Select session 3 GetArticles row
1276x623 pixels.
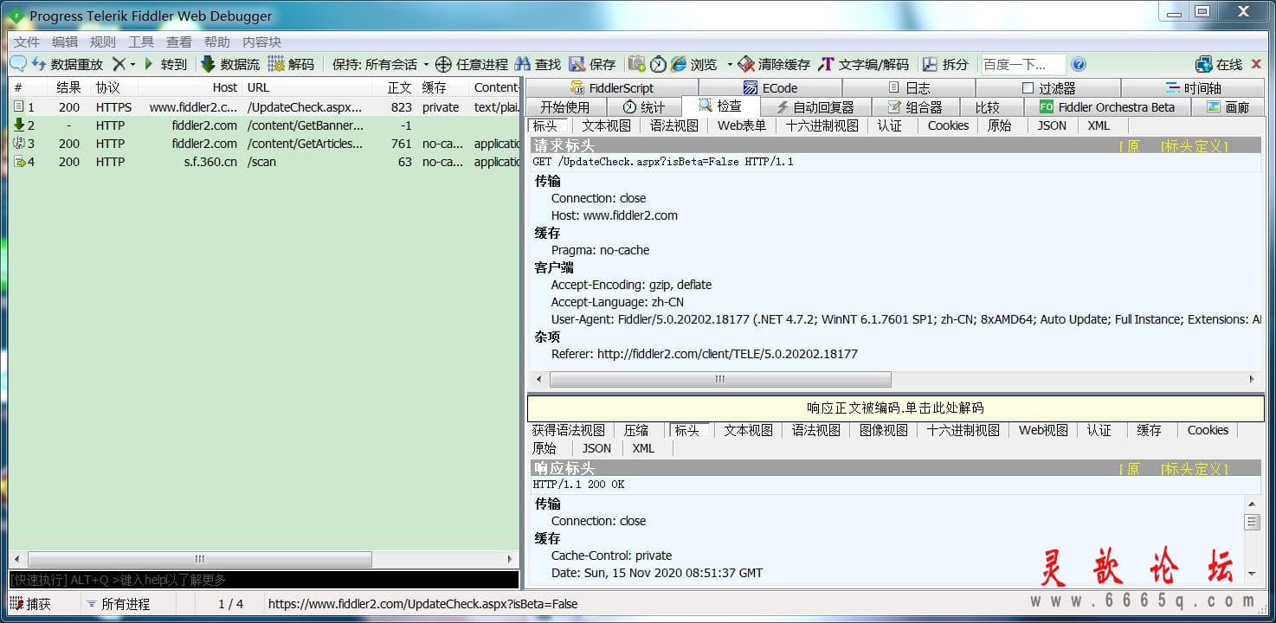click(264, 144)
